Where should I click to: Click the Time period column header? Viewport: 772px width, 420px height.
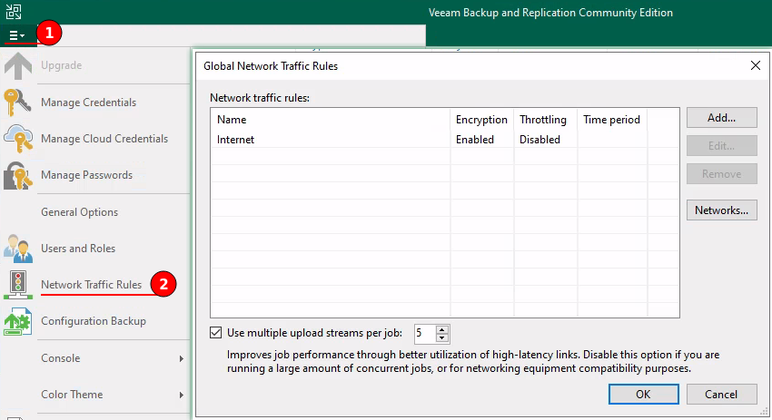pyautogui.click(x=612, y=120)
